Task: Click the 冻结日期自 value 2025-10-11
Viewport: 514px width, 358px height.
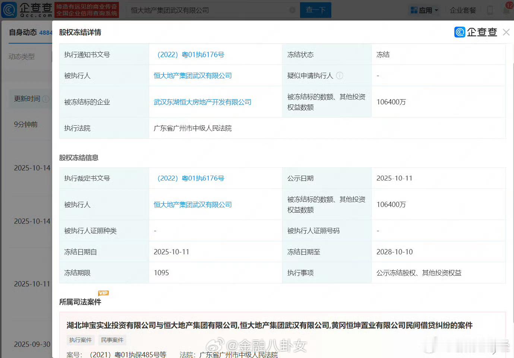Action: point(171,252)
